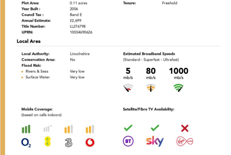Click the orange signal bars above Vodafone
231x155 pixels.
click(x=90, y=129)
